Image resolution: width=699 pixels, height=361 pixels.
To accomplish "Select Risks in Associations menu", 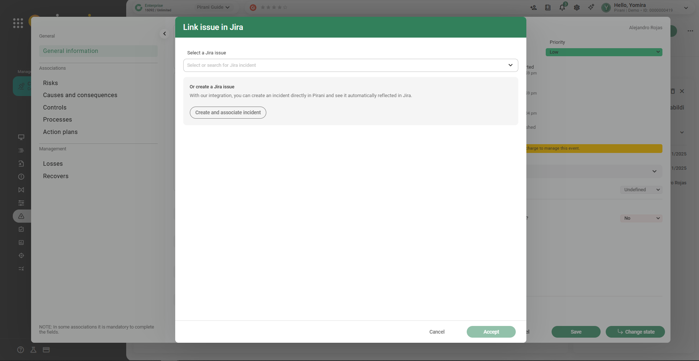I will coord(50,83).
